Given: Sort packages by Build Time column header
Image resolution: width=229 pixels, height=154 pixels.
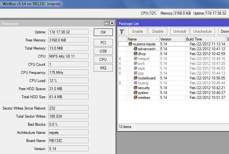Looking at the screenshot, I should pos(206,39).
